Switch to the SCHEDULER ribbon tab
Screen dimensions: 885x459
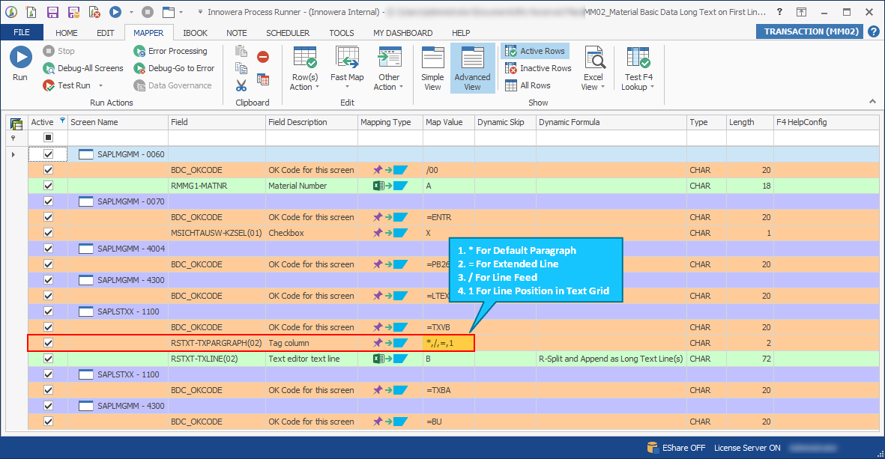[288, 33]
